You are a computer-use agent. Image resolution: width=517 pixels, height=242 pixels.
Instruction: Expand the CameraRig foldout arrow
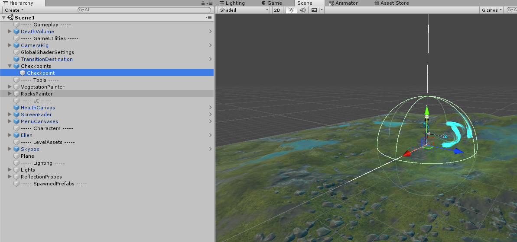click(10, 45)
